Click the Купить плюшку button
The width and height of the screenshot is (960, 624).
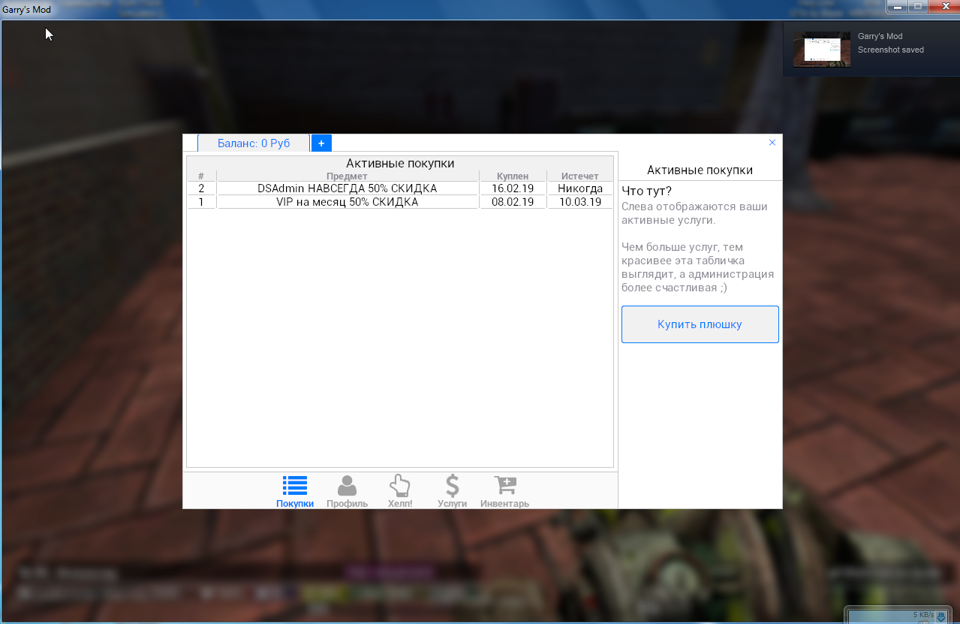700,324
